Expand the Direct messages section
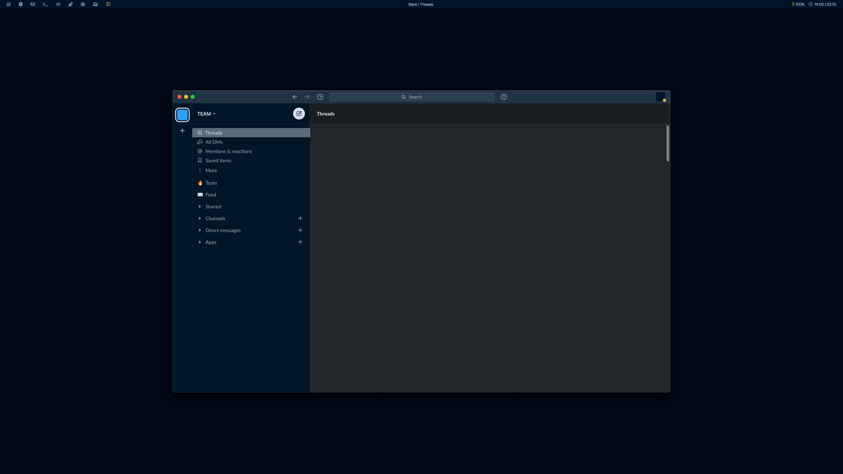Viewport: 843px width, 474px height. coord(200,230)
